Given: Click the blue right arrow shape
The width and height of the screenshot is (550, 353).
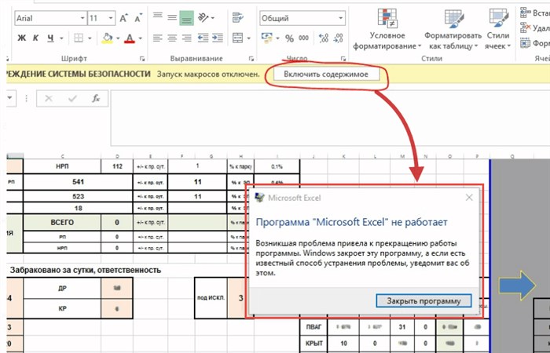Looking at the screenshot, I should coord(517,286).
